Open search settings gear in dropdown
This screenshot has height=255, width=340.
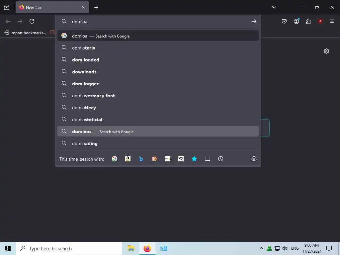[254, 159]
